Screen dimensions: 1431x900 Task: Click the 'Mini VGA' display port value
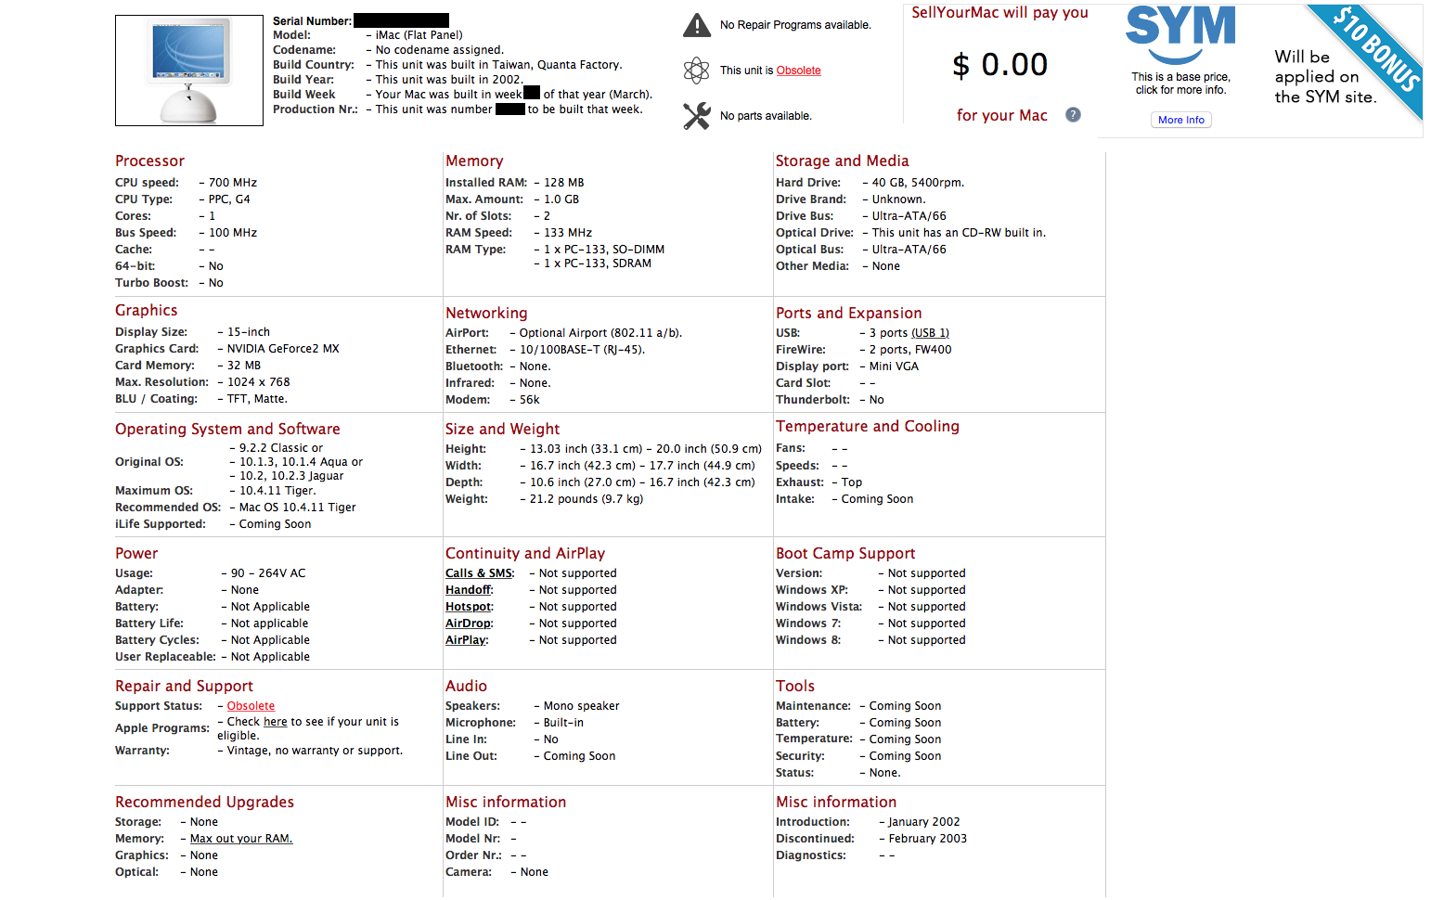pos(894,366)
